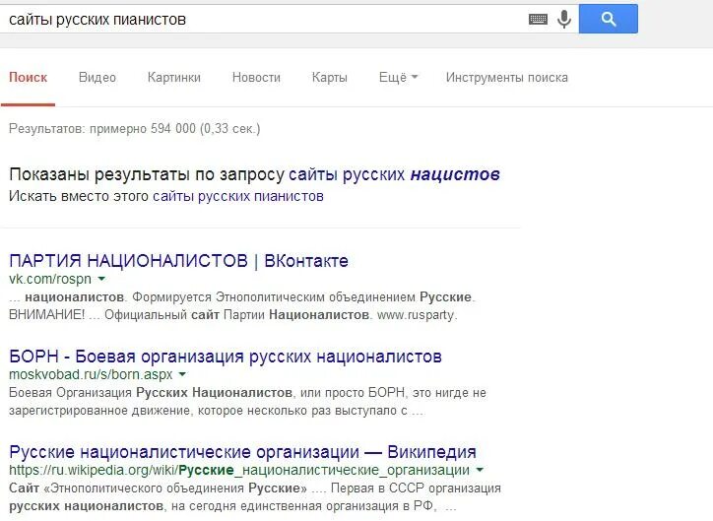Search instead for сайты русских пианистов link
The height and width of the screenshot is (521, 713).
coord(237,196)
